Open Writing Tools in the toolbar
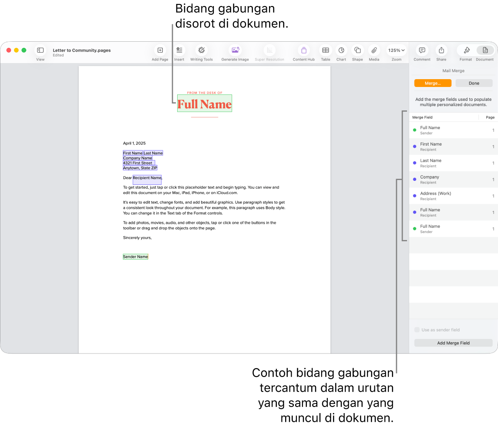The width and height of the screenshot is (498, 427). point(202,50)
